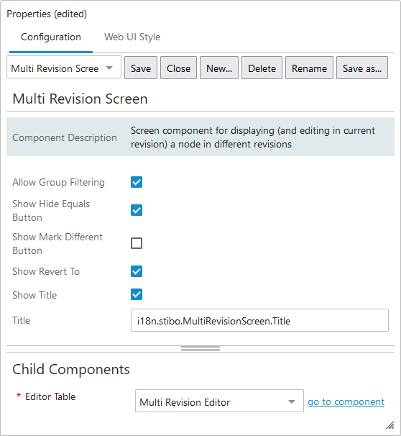Follow the go to component link
Viewport: 401px width, 436px height.
[x=346, y=401]
